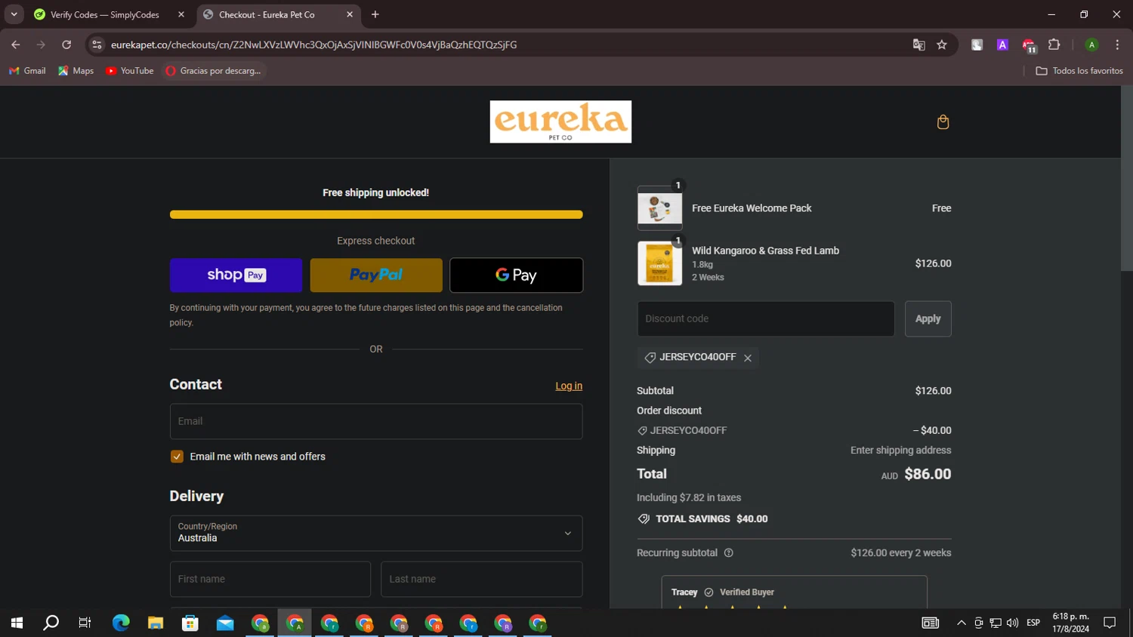Click the white extension icon in toolbar

(977, 45)
